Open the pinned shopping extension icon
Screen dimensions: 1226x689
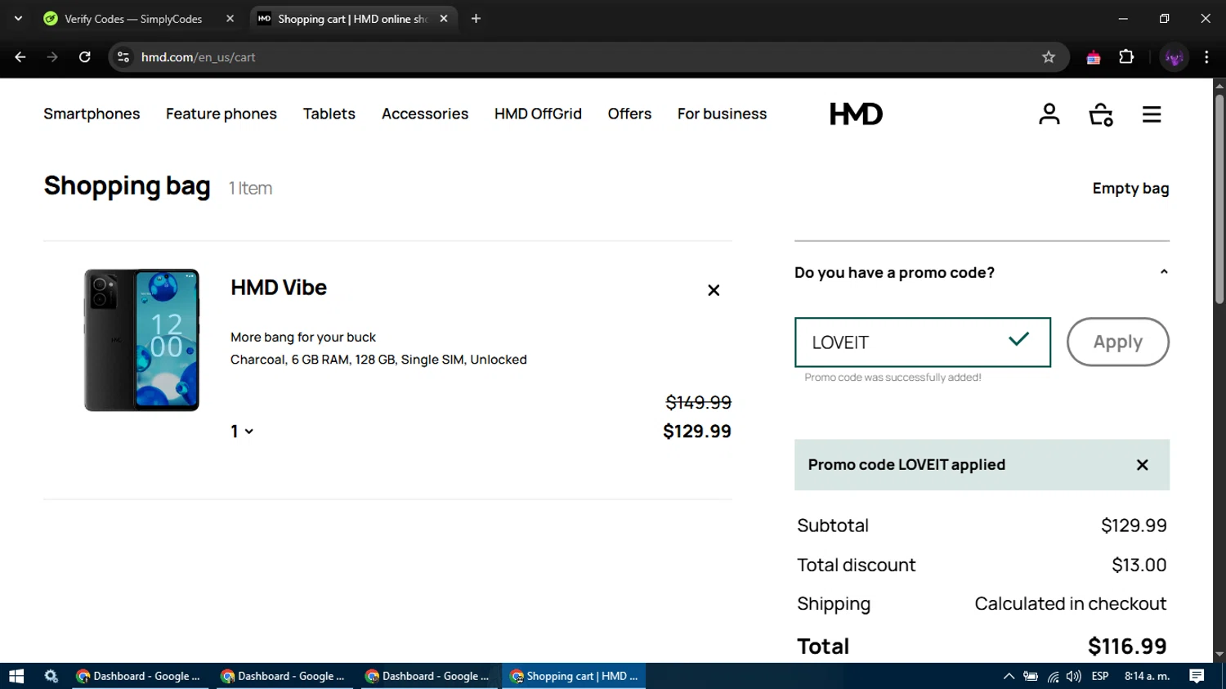1094,57
